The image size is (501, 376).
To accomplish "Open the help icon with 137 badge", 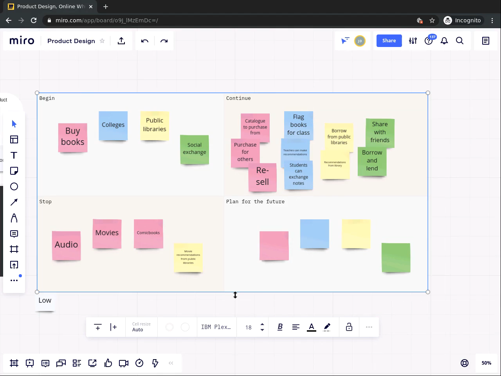I will pos(429,41).
